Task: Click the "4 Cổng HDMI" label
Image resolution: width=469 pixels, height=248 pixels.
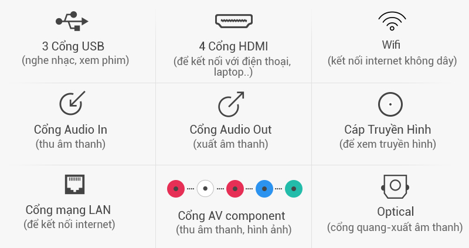Action: coord(233,47)
